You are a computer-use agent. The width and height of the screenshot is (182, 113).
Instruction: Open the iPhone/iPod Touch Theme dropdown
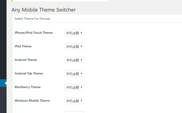[x=74, y=33]
